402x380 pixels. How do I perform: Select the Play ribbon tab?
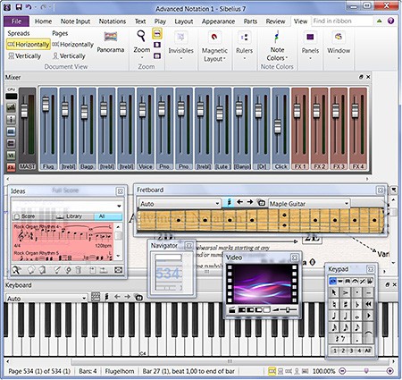point(160,21)
